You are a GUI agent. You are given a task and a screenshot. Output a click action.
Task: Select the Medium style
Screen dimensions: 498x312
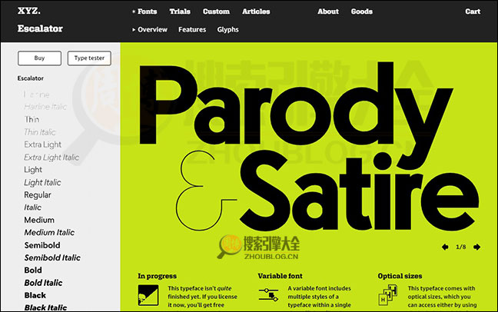[x=39, y=220]
